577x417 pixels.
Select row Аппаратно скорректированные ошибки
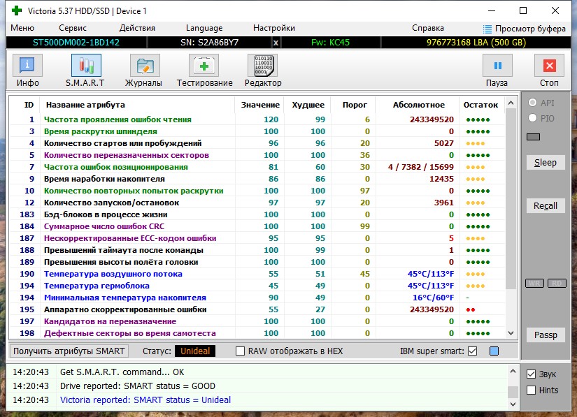coord(257,309)
